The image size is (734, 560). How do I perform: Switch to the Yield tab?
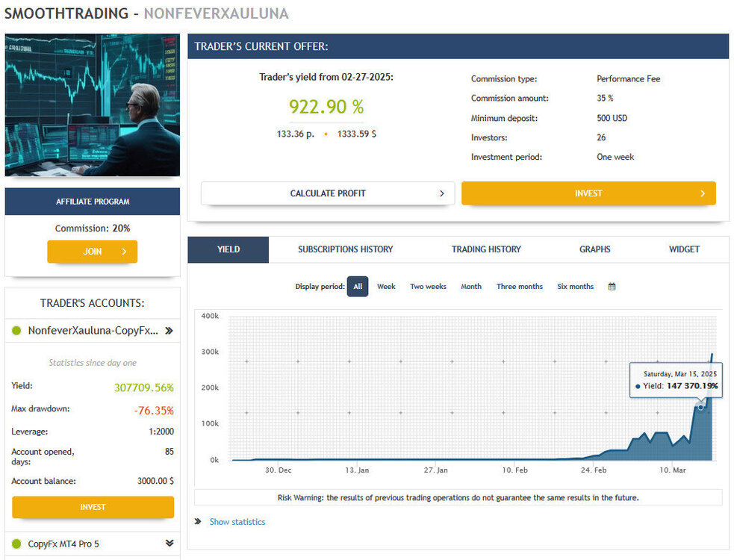coord(228,249)
